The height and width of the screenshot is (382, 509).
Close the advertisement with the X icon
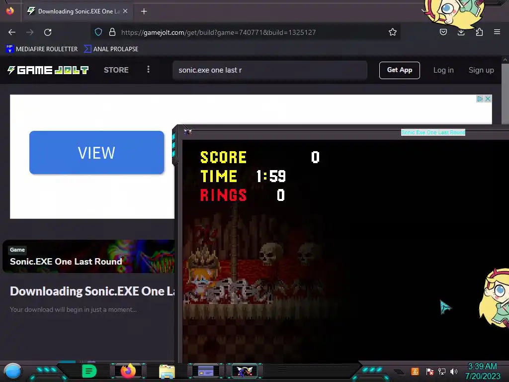pos(488,99)
